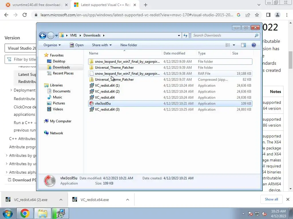Select the Universal_Theme_Patcher File folder icon
Screen dimensions: 293x219
(91, 67)
